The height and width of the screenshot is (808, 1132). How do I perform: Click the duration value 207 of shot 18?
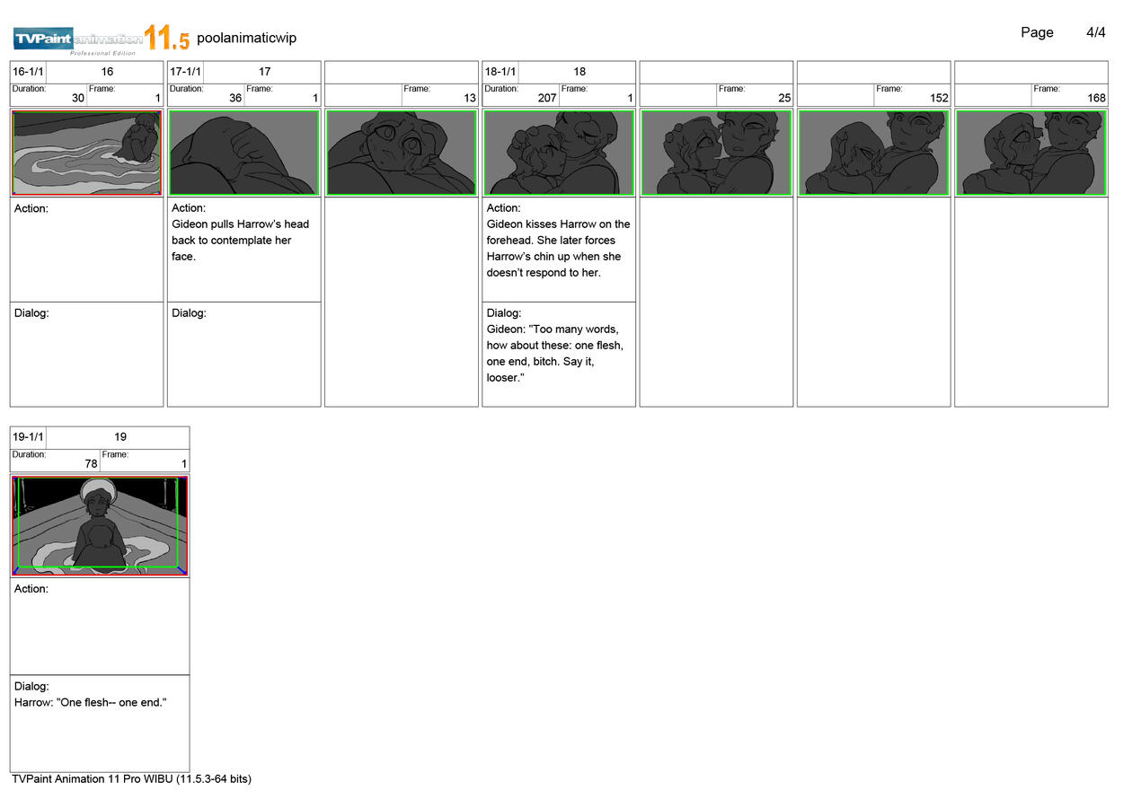click(547, 98)
